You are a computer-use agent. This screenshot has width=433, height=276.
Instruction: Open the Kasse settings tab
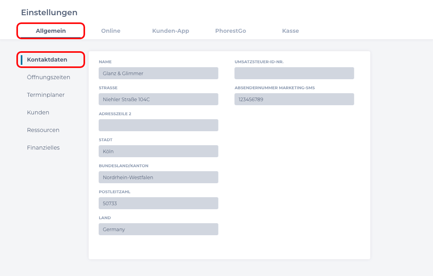290,31
